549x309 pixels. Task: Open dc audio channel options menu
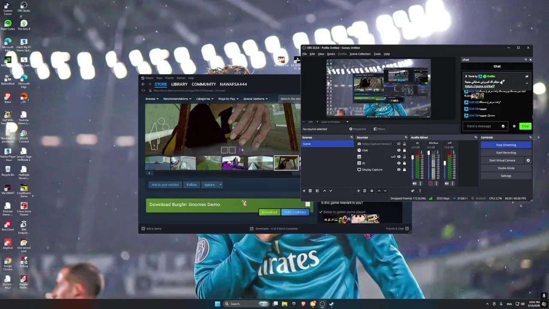point(420,183)
